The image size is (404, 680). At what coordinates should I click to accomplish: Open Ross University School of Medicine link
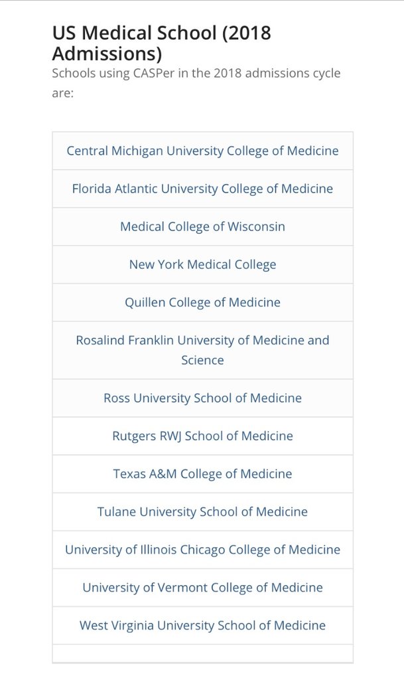[x=202, y=398]
